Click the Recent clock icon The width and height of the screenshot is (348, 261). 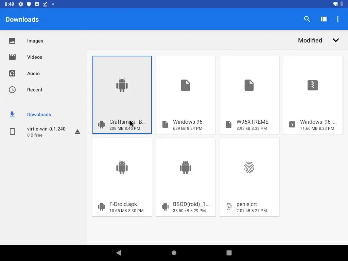[x=12, y=90]
